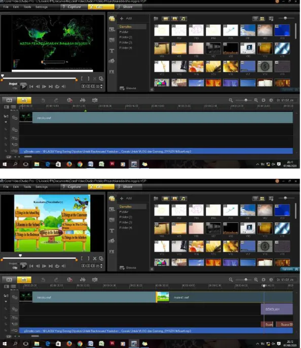The image size is (301, 348).
Task: Enlarge preview window icon in top window
Action: pyautogui.click(x=101, y=79)
